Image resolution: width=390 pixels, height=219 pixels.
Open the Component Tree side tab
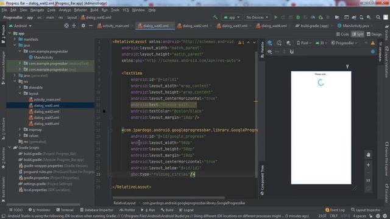[262, 180]
